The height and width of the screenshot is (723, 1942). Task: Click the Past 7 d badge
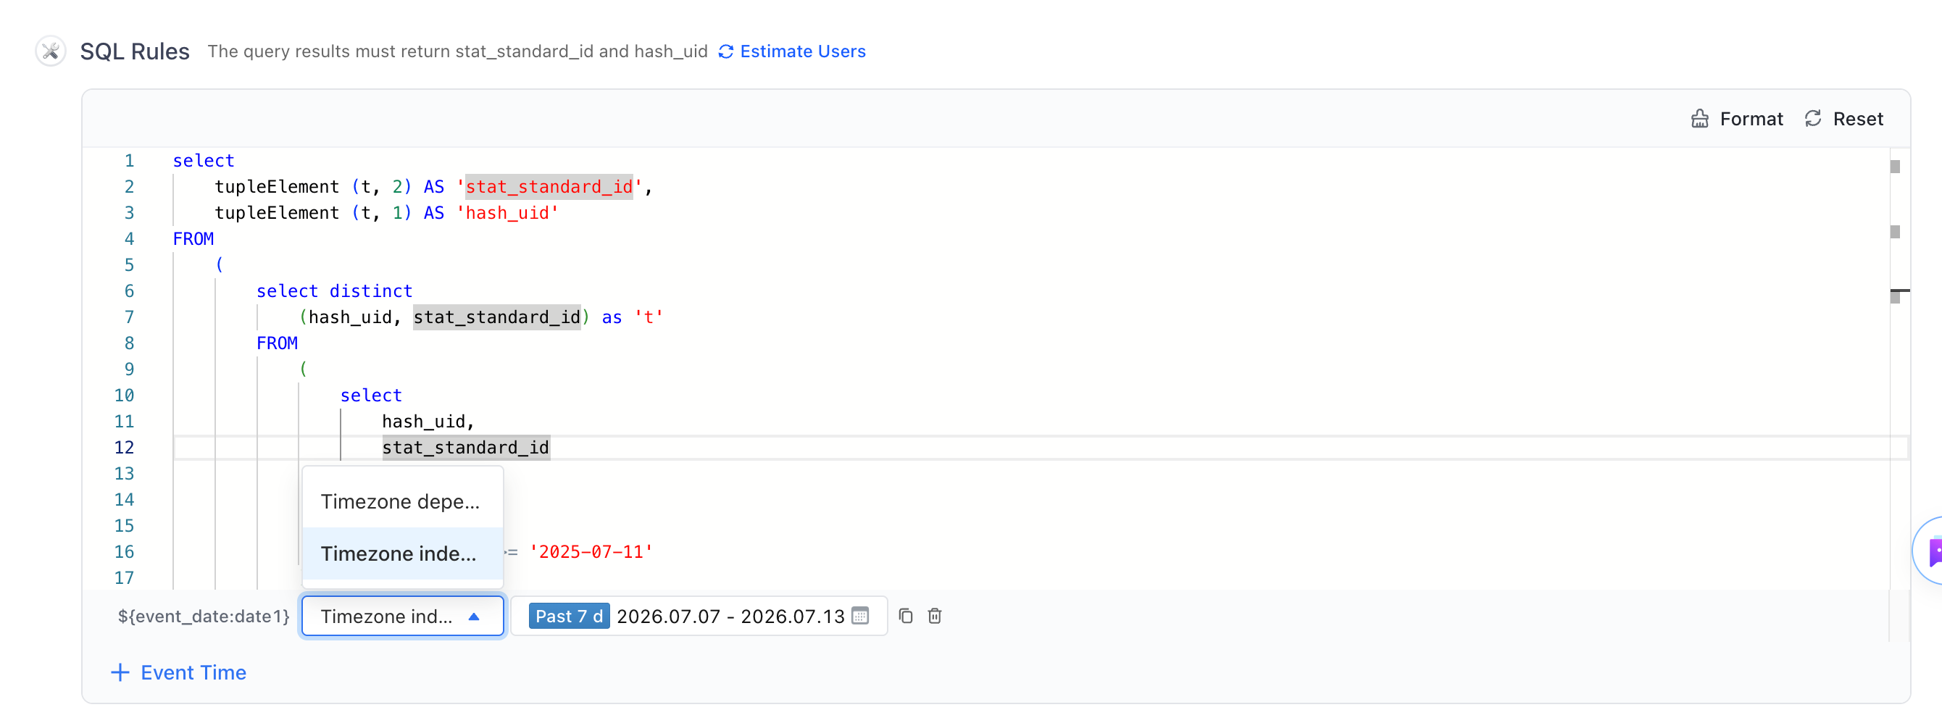pyautogui.click(x=568, y=615)
